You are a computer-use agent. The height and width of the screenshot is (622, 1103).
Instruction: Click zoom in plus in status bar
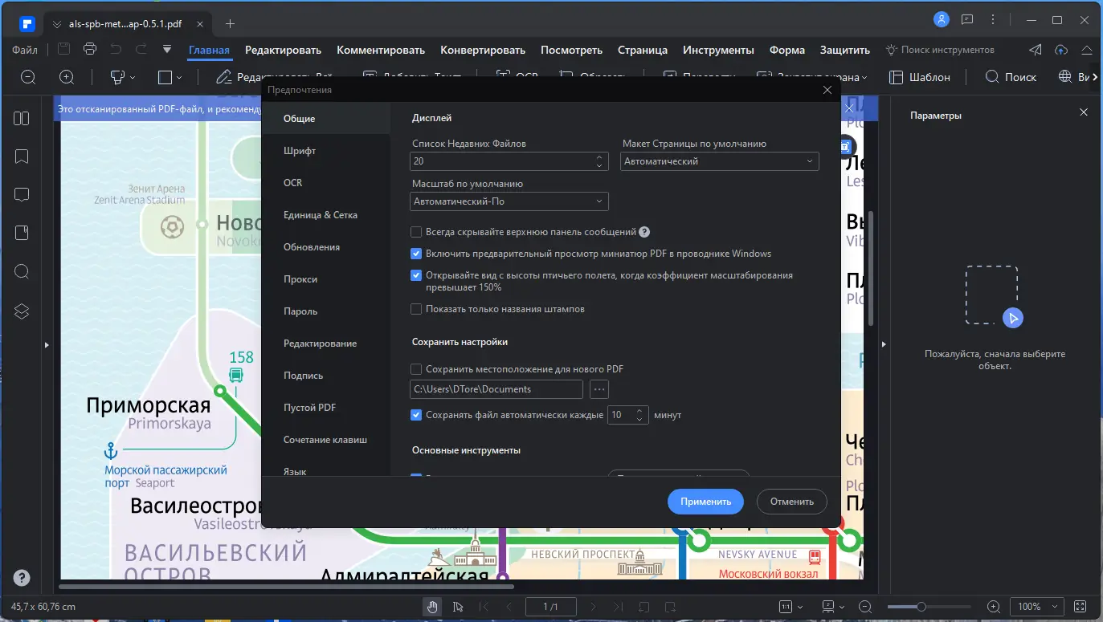pos(994,607)
